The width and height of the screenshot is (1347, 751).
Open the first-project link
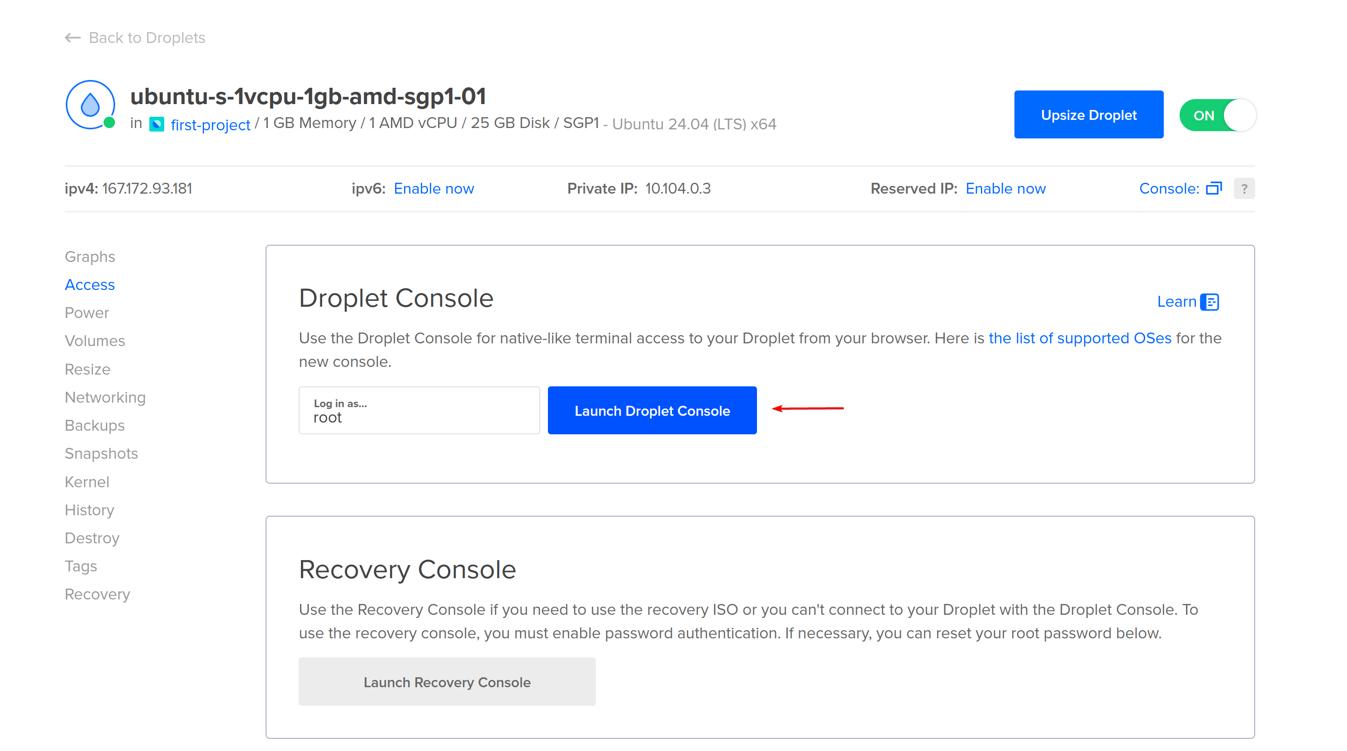point(210,124)
